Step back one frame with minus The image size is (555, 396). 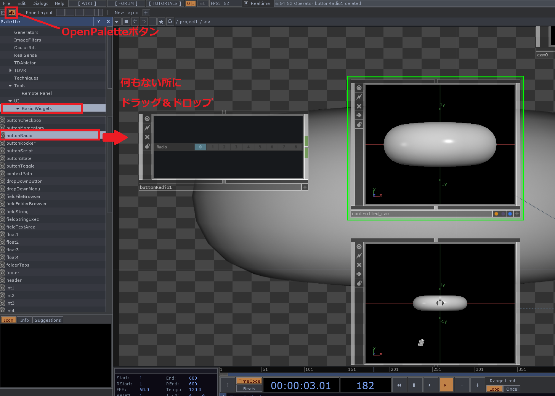point(462,385)
